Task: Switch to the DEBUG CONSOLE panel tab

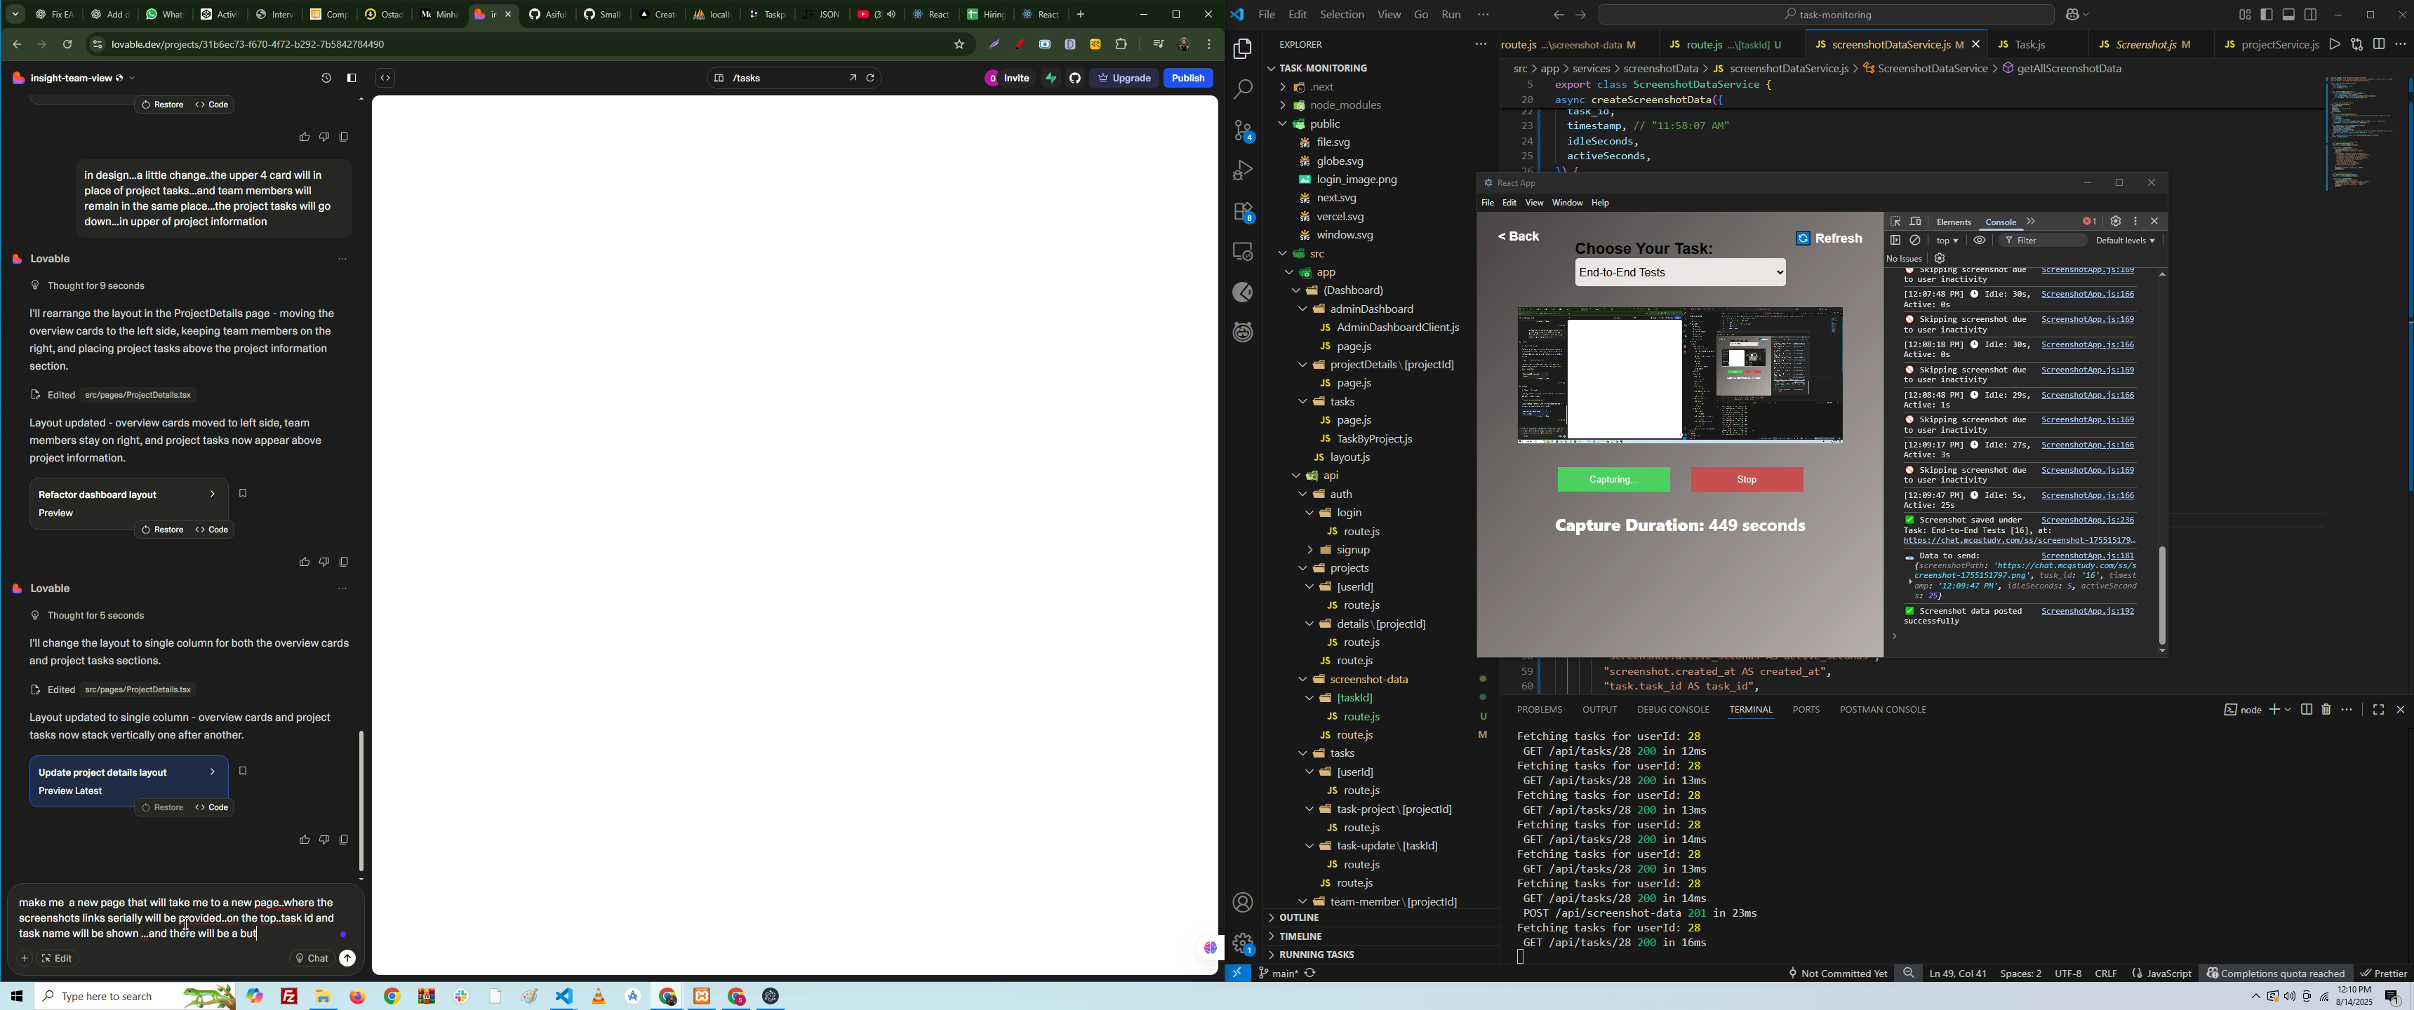Action: 1673,711
